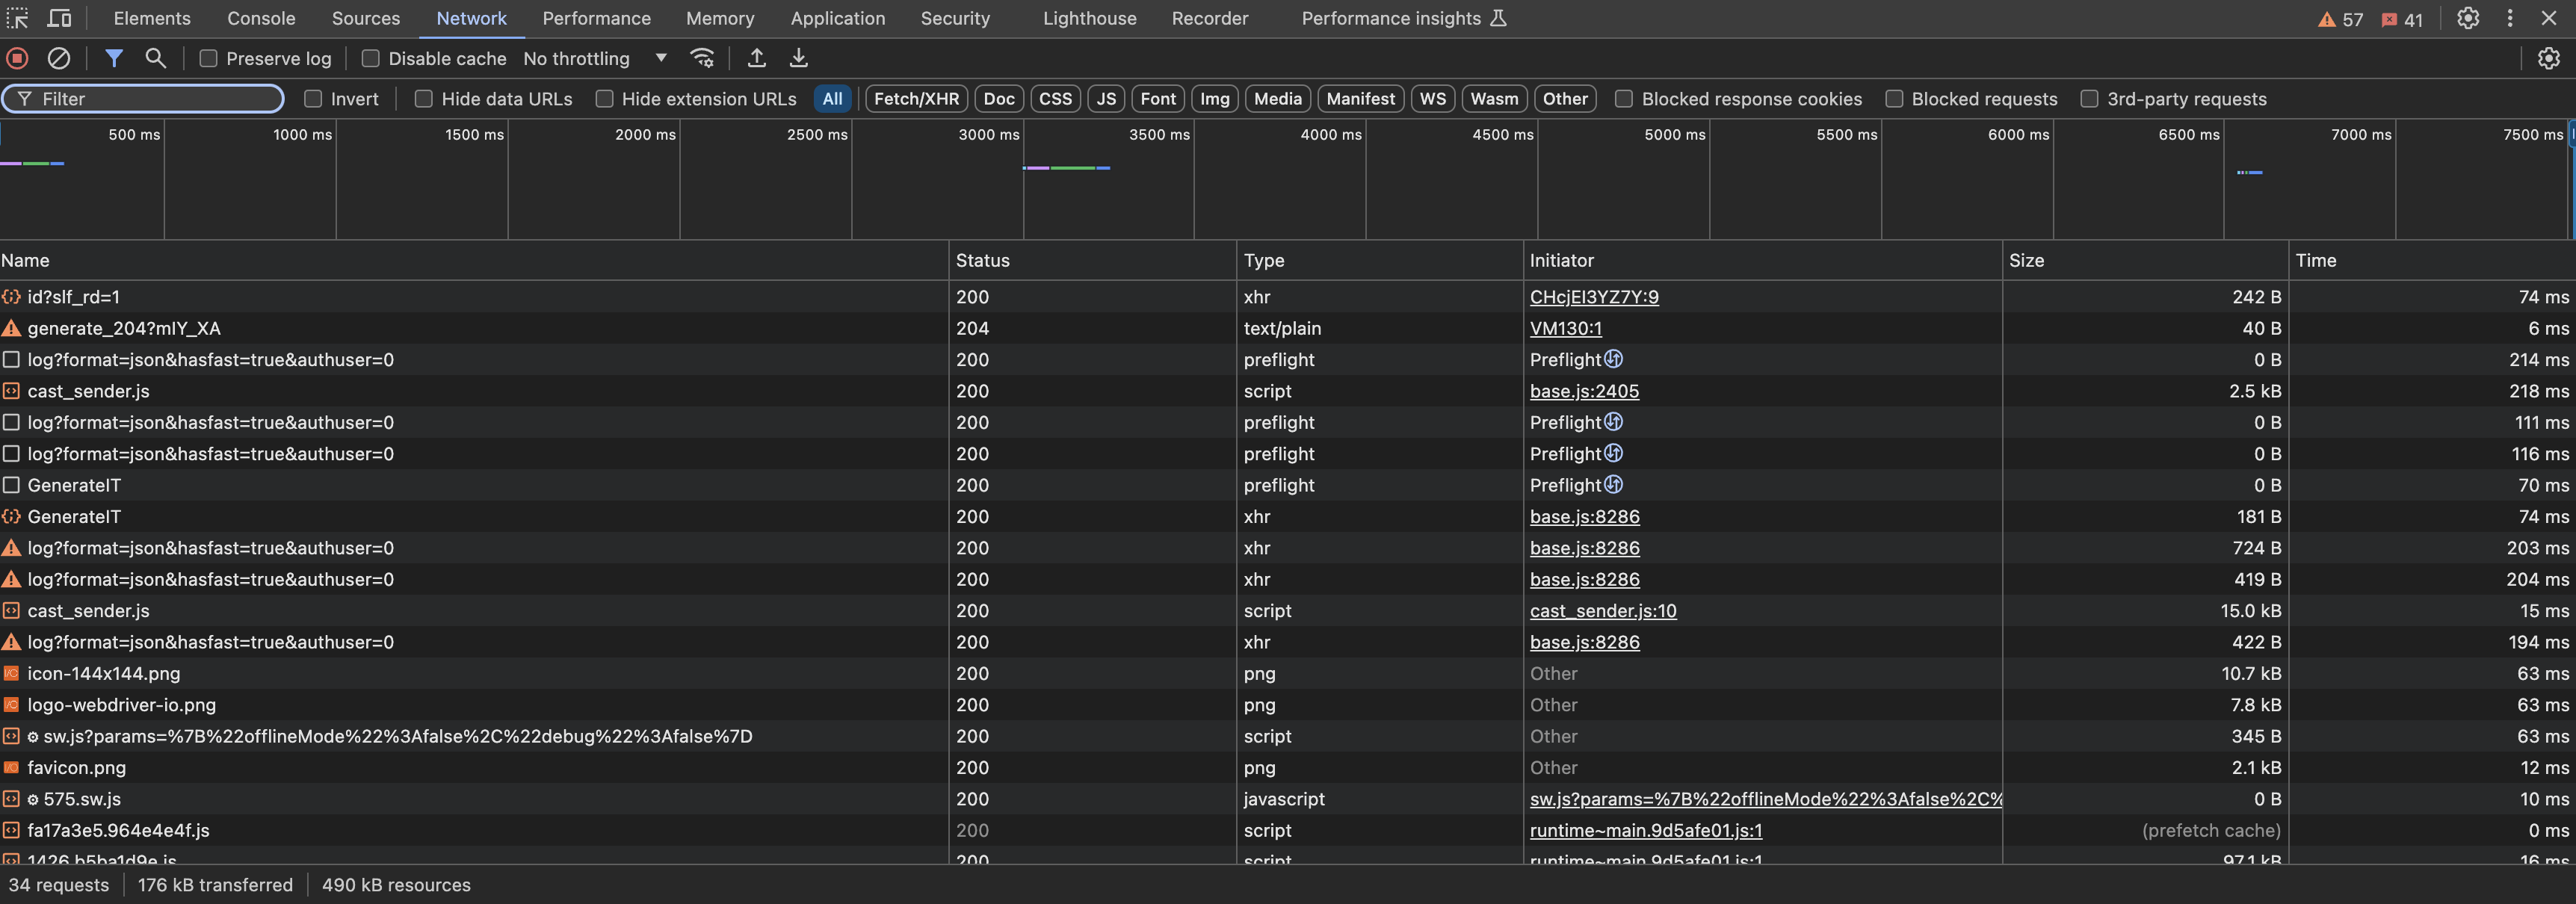Viewport: 2576px width, 904px height.
Task: Filter requests by Fetch/XHR
Action: point(916,98)
